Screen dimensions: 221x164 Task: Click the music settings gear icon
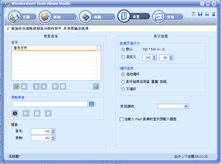click(96, 86)
